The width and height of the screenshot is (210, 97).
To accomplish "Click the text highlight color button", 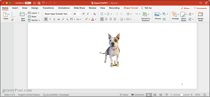I will tap(86, 19).
